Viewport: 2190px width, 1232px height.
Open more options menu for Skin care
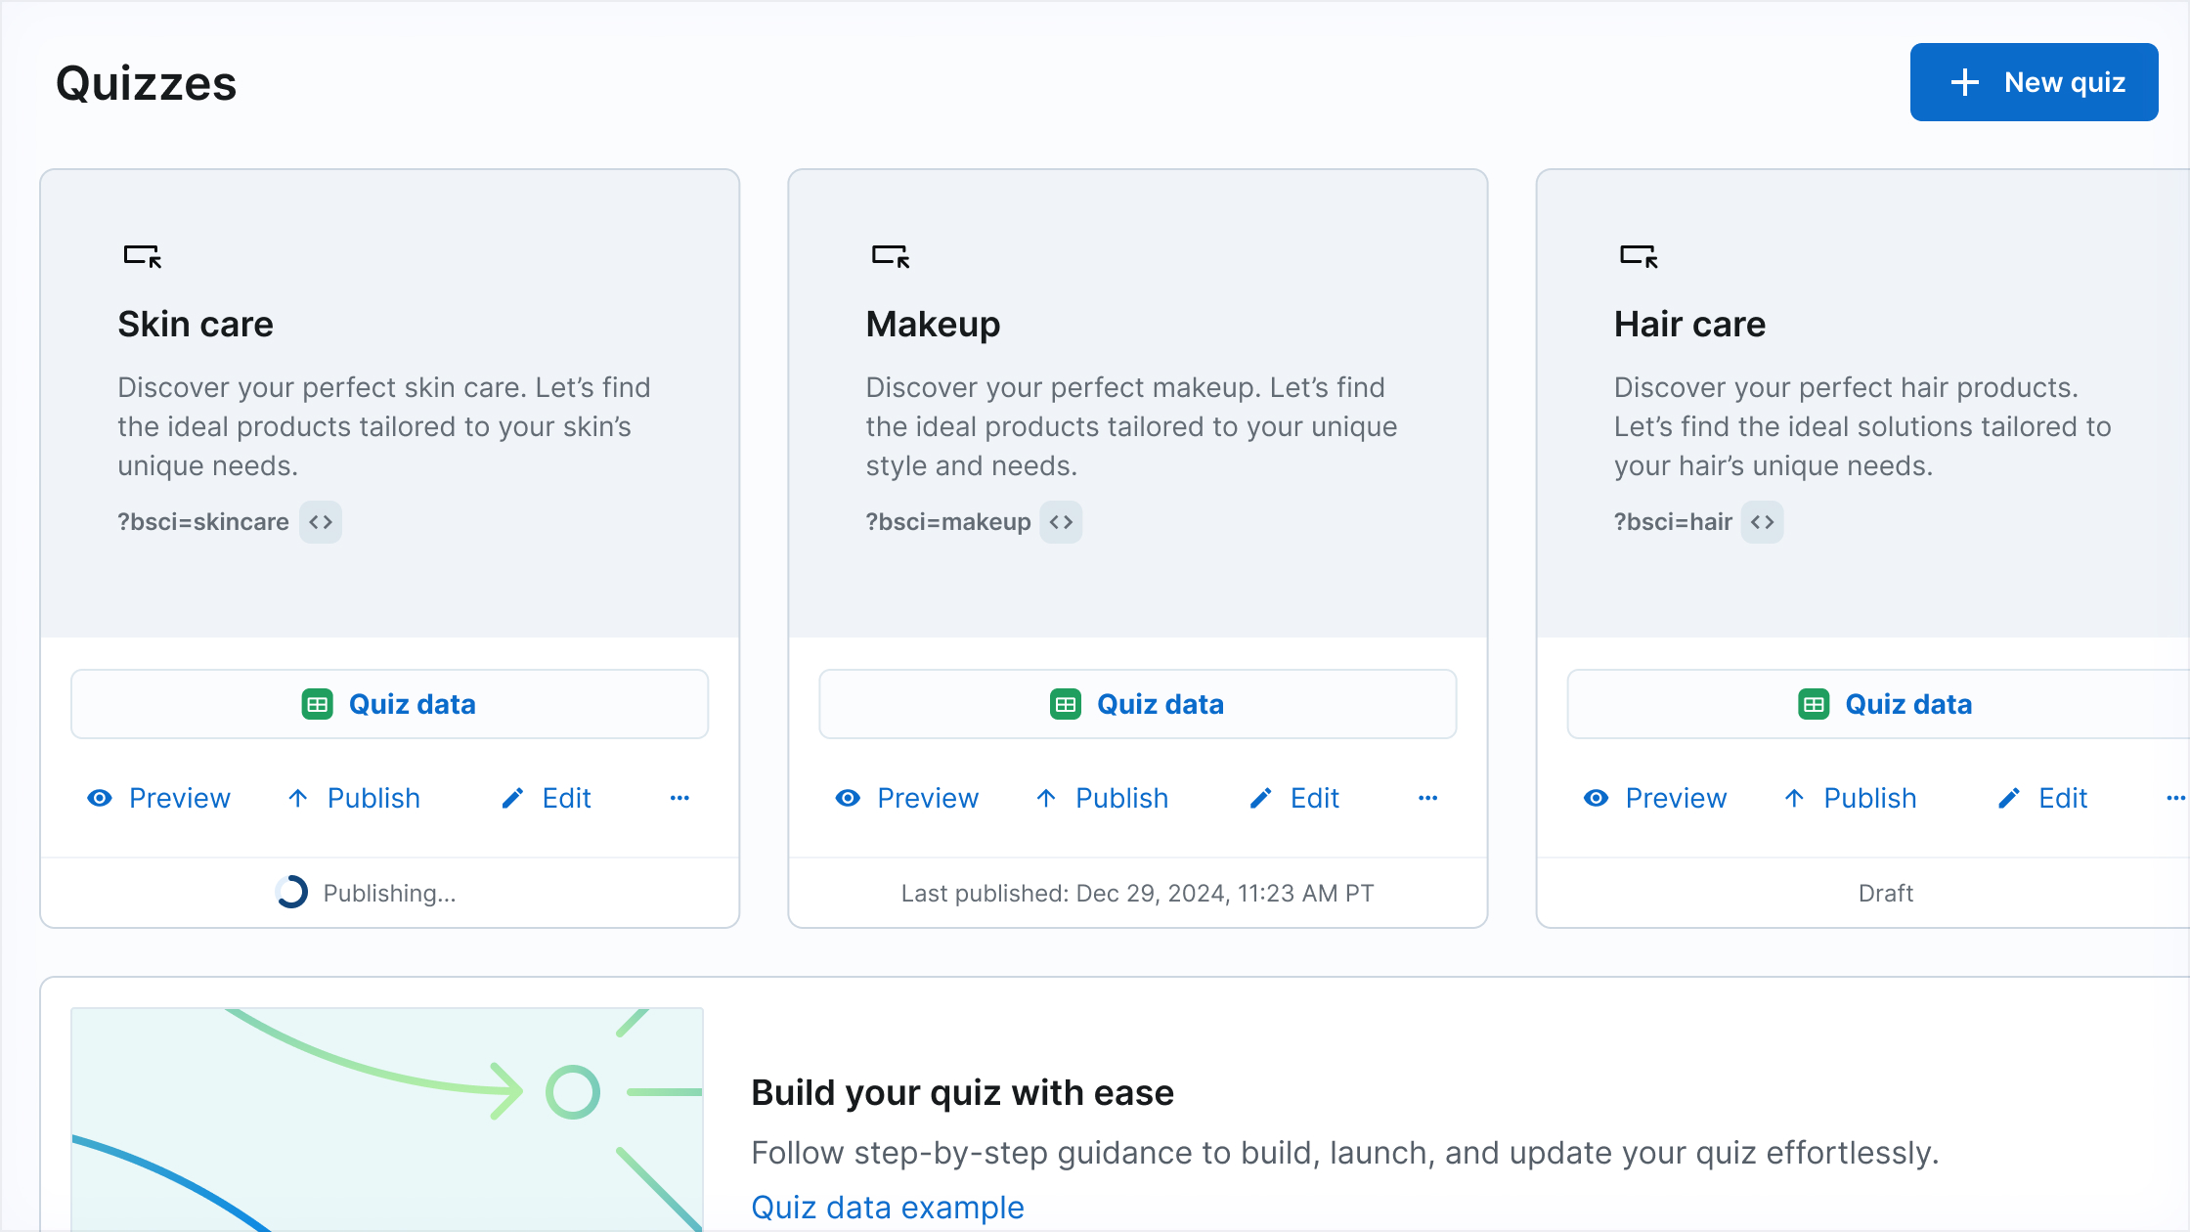tap(679, 798)
